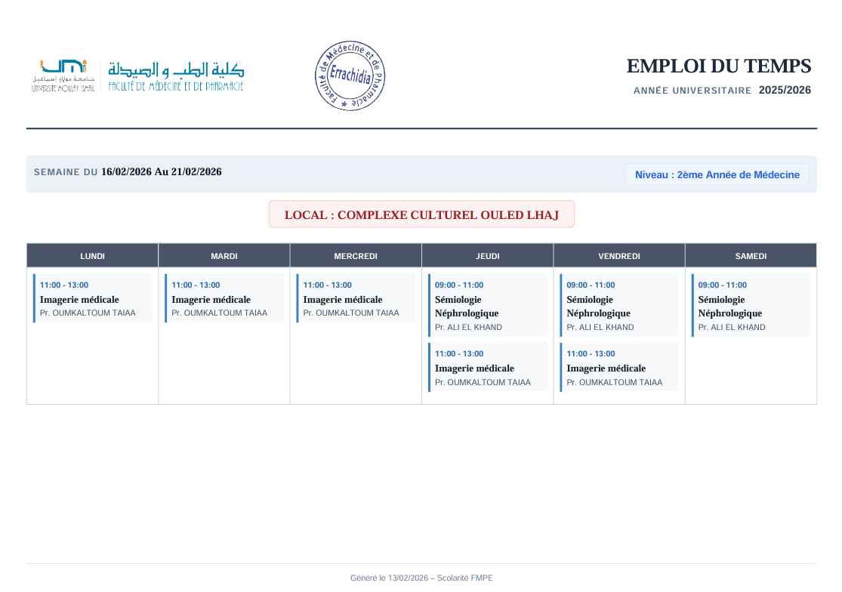Select the MARDI column header
The height and width of the screenshot is (592, 842).
224,256
